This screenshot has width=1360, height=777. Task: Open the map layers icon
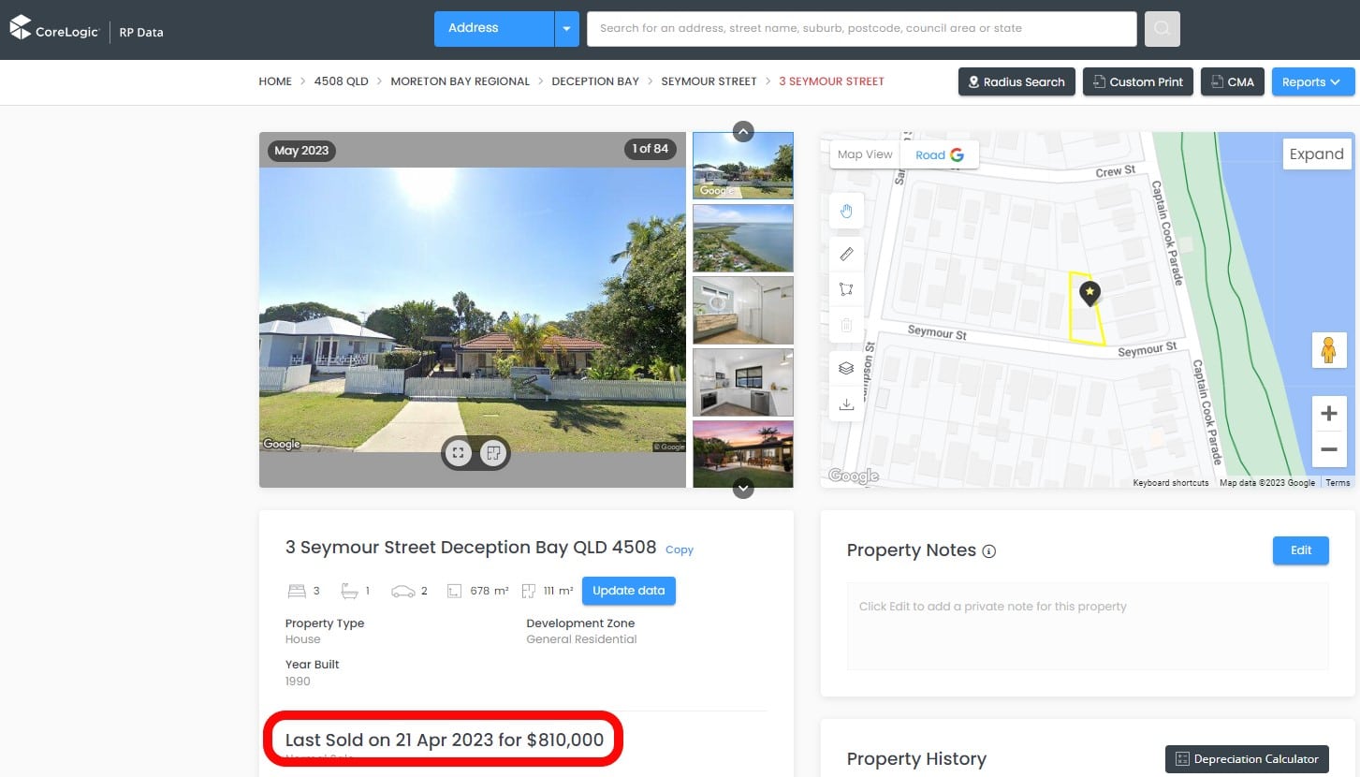pos(846,369)
